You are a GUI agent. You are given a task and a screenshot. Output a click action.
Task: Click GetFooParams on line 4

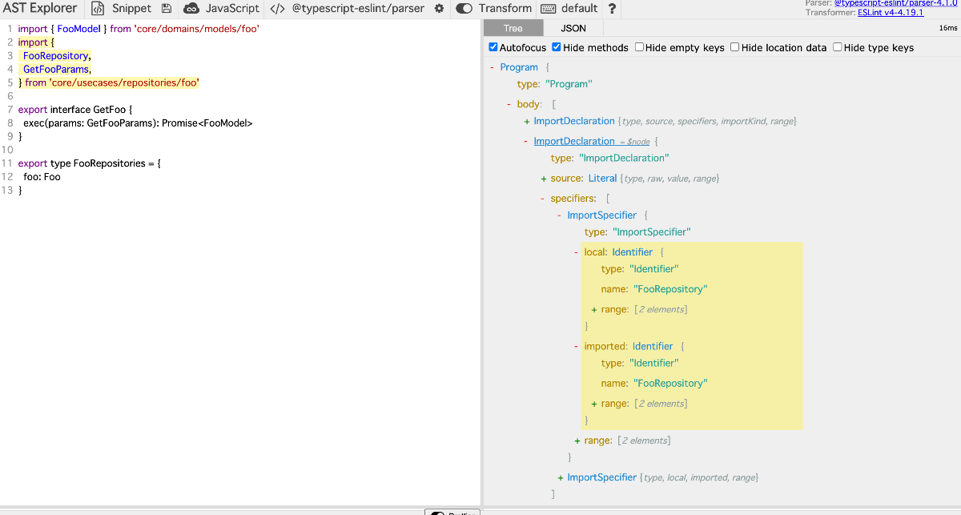55,70
